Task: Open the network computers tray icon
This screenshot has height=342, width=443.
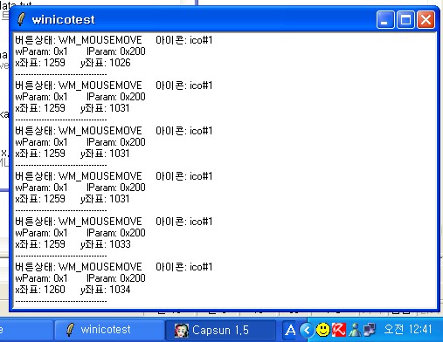Action: pyautogui.click(x=370, y=330)
